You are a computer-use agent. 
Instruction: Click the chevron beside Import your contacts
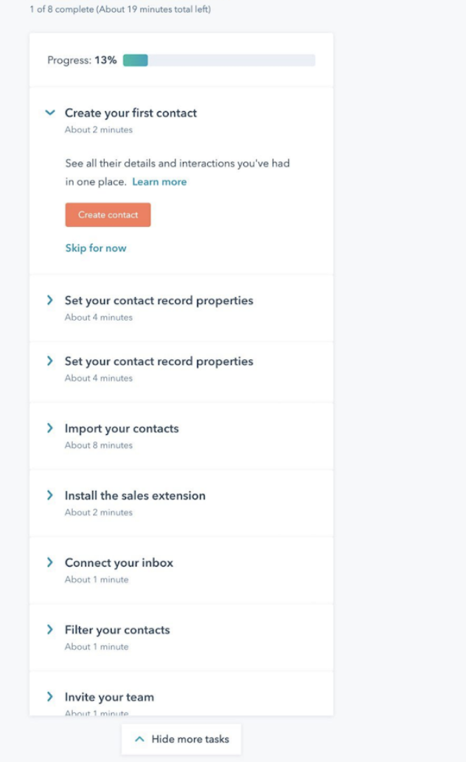50,428
